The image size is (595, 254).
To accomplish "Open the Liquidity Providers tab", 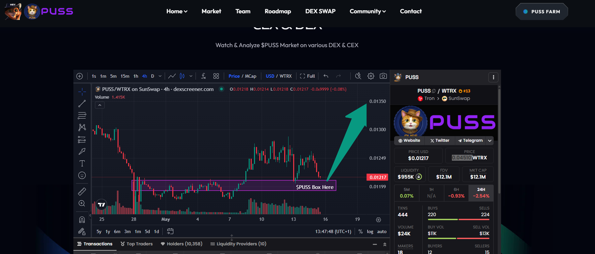I will click(238, 244).
